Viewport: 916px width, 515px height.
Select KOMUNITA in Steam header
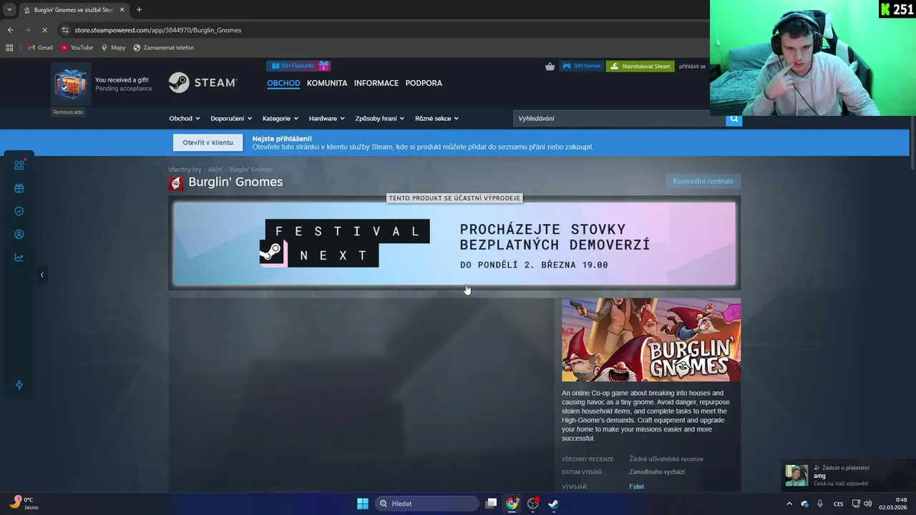coord(327,83)
